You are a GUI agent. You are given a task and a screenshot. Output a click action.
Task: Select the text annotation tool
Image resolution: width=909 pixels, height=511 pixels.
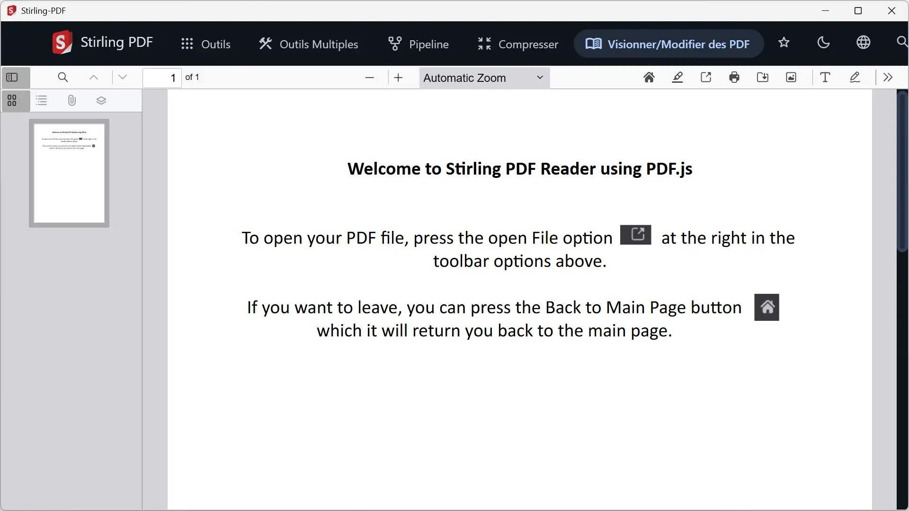[x=825, y=78]
